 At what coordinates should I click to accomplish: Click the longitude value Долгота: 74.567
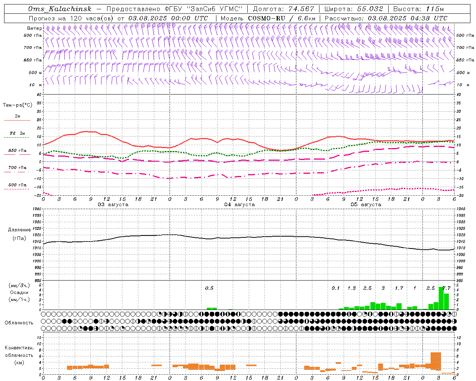tap(283, 9)
